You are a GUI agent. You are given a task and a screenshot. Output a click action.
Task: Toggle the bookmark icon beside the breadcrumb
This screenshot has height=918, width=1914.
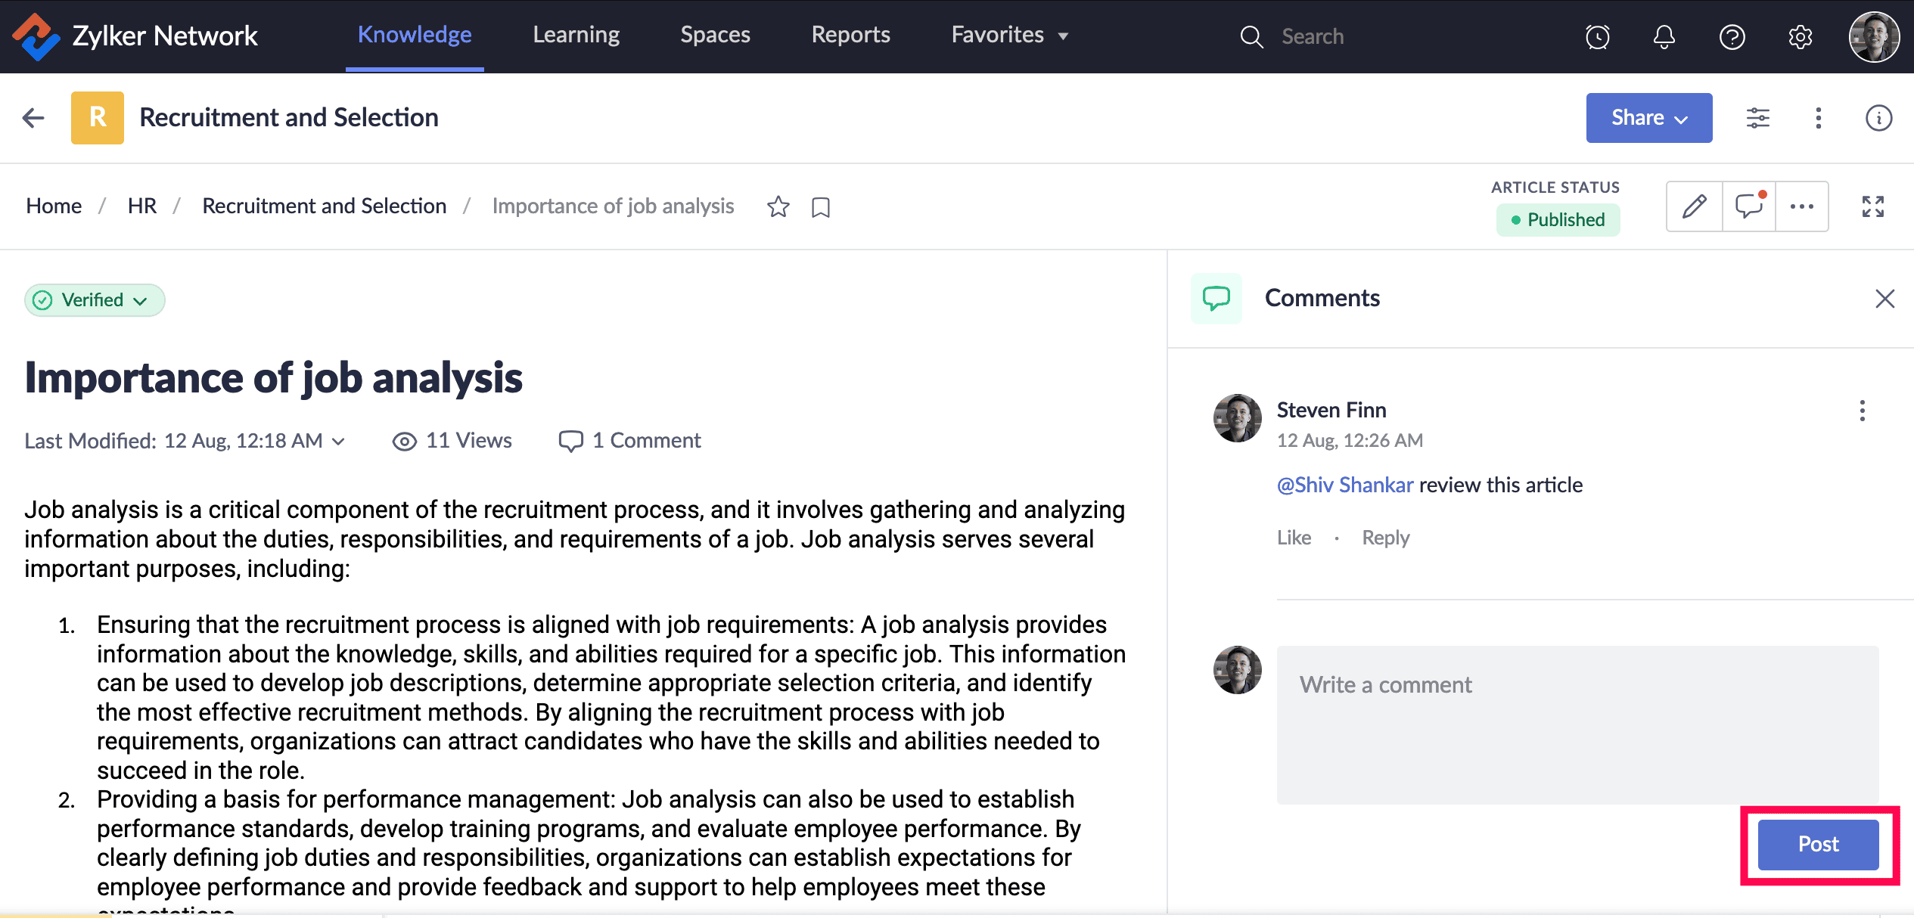[821, 207]
